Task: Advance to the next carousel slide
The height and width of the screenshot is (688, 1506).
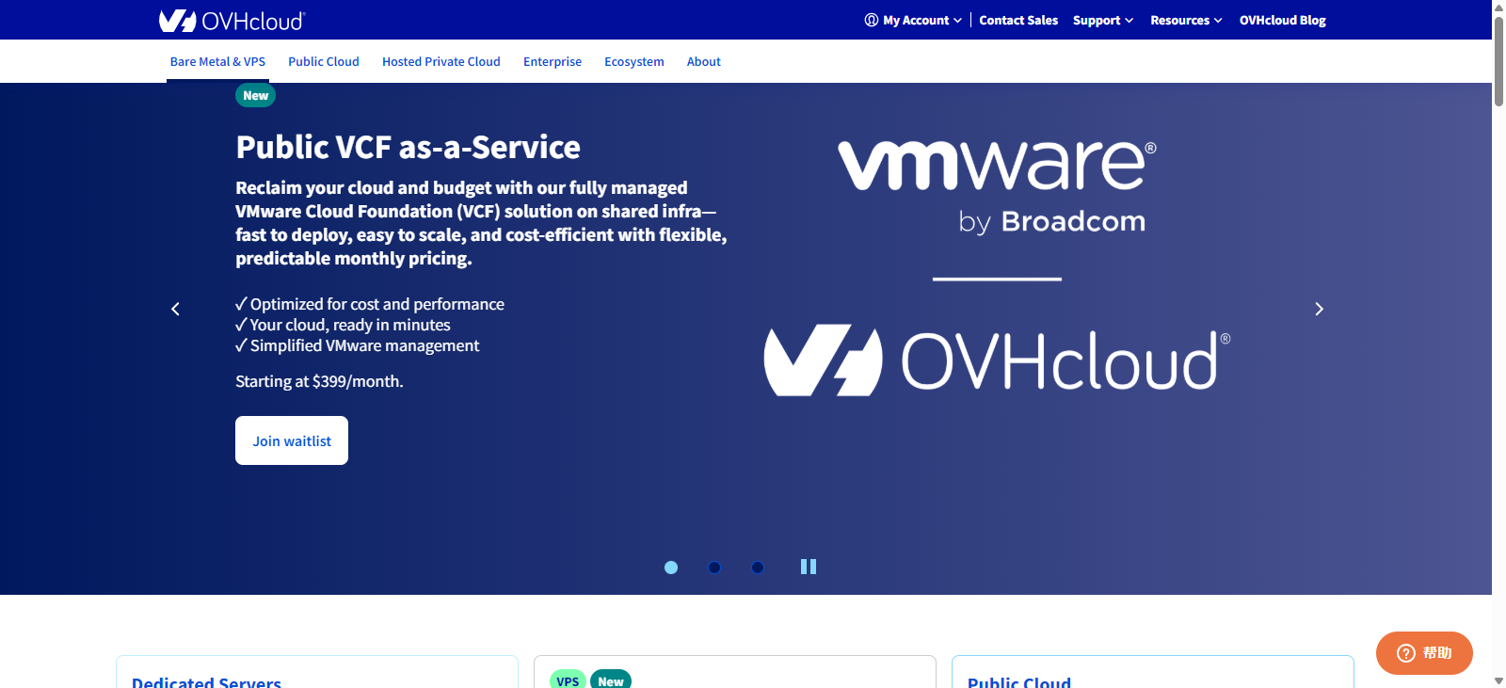Action: tap(1319, 309)
